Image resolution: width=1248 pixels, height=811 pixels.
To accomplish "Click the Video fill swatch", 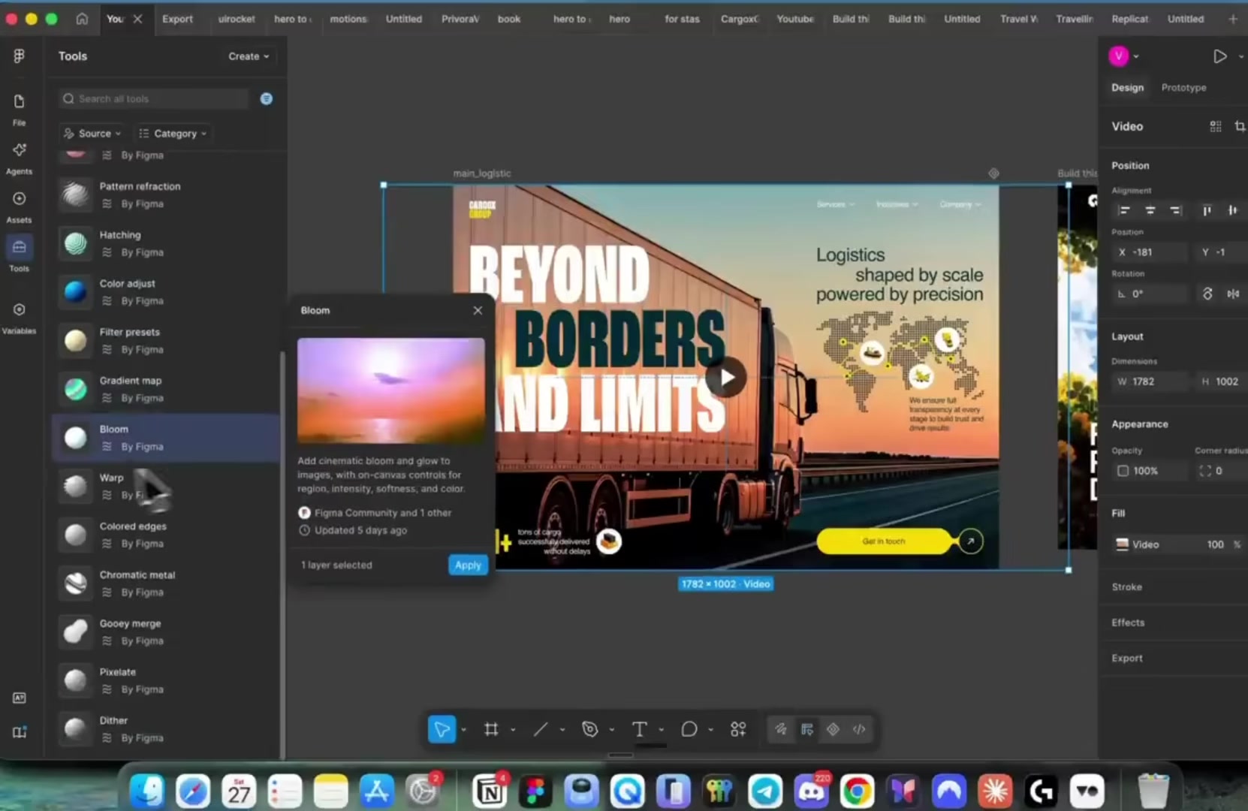I will click(1122, 544).
